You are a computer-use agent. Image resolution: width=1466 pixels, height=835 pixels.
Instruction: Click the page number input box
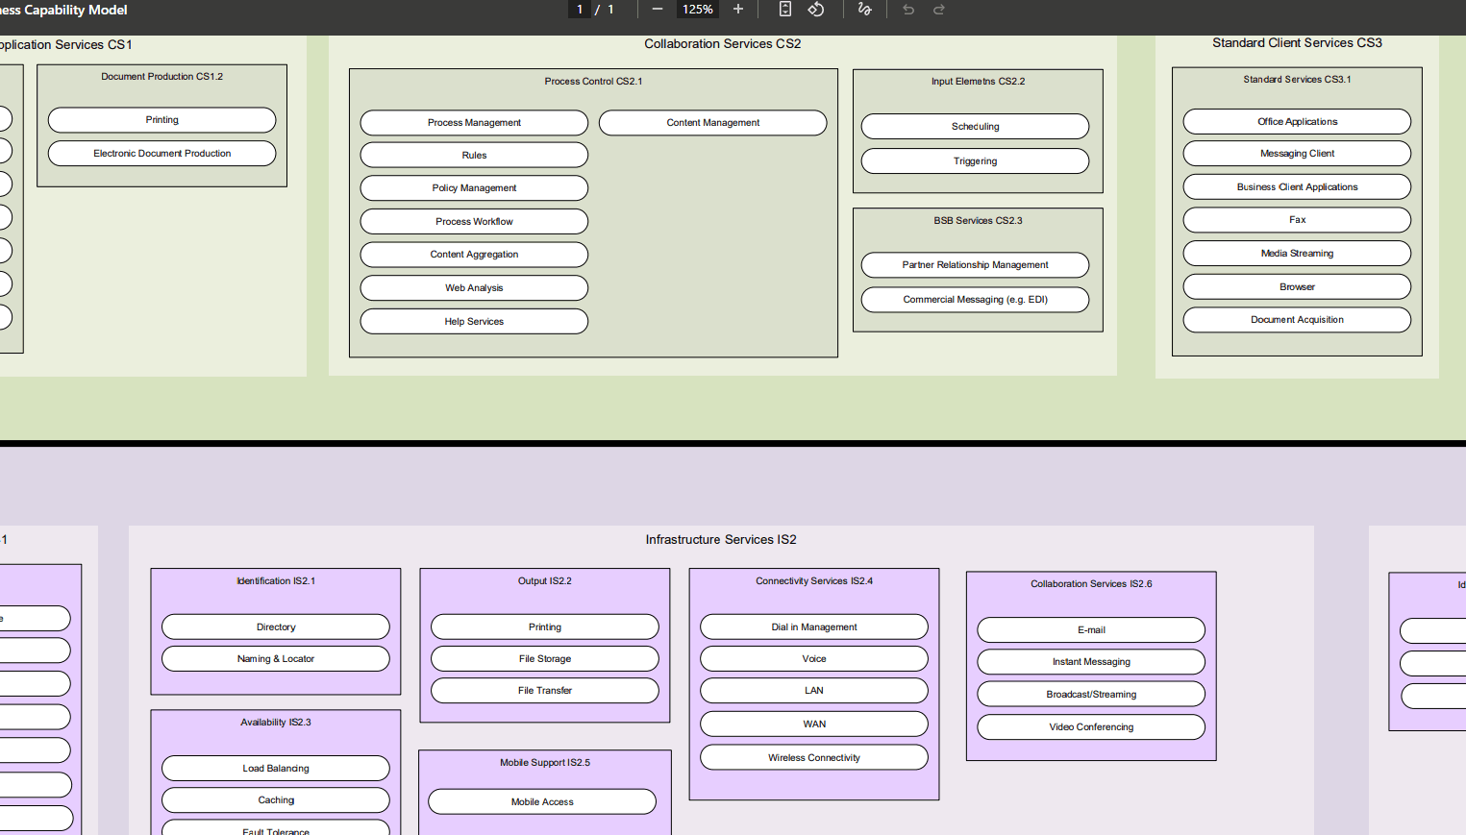[x=578, y=10]
